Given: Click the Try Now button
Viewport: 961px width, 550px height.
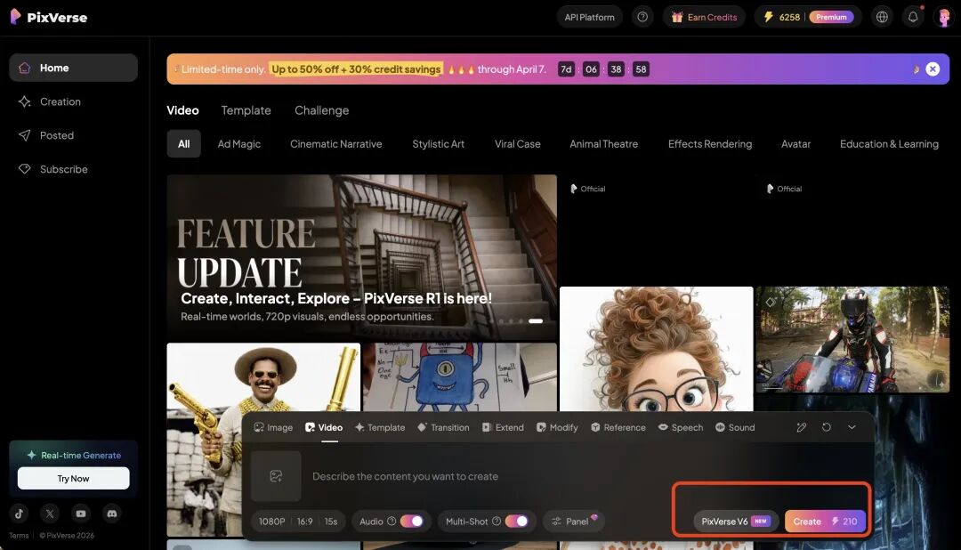Looking at the screenshot, I should pyautogui.click(x=73, y=479).
